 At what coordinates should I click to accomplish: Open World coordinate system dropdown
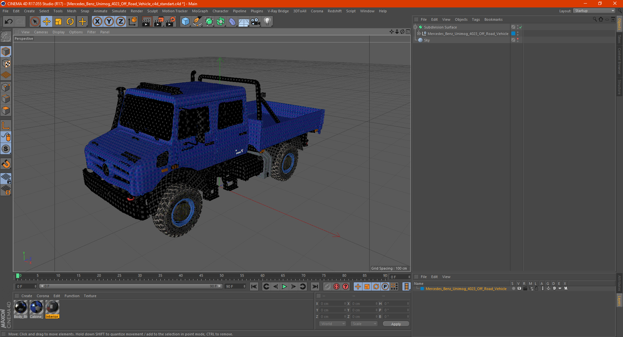[x=333, y=324]
